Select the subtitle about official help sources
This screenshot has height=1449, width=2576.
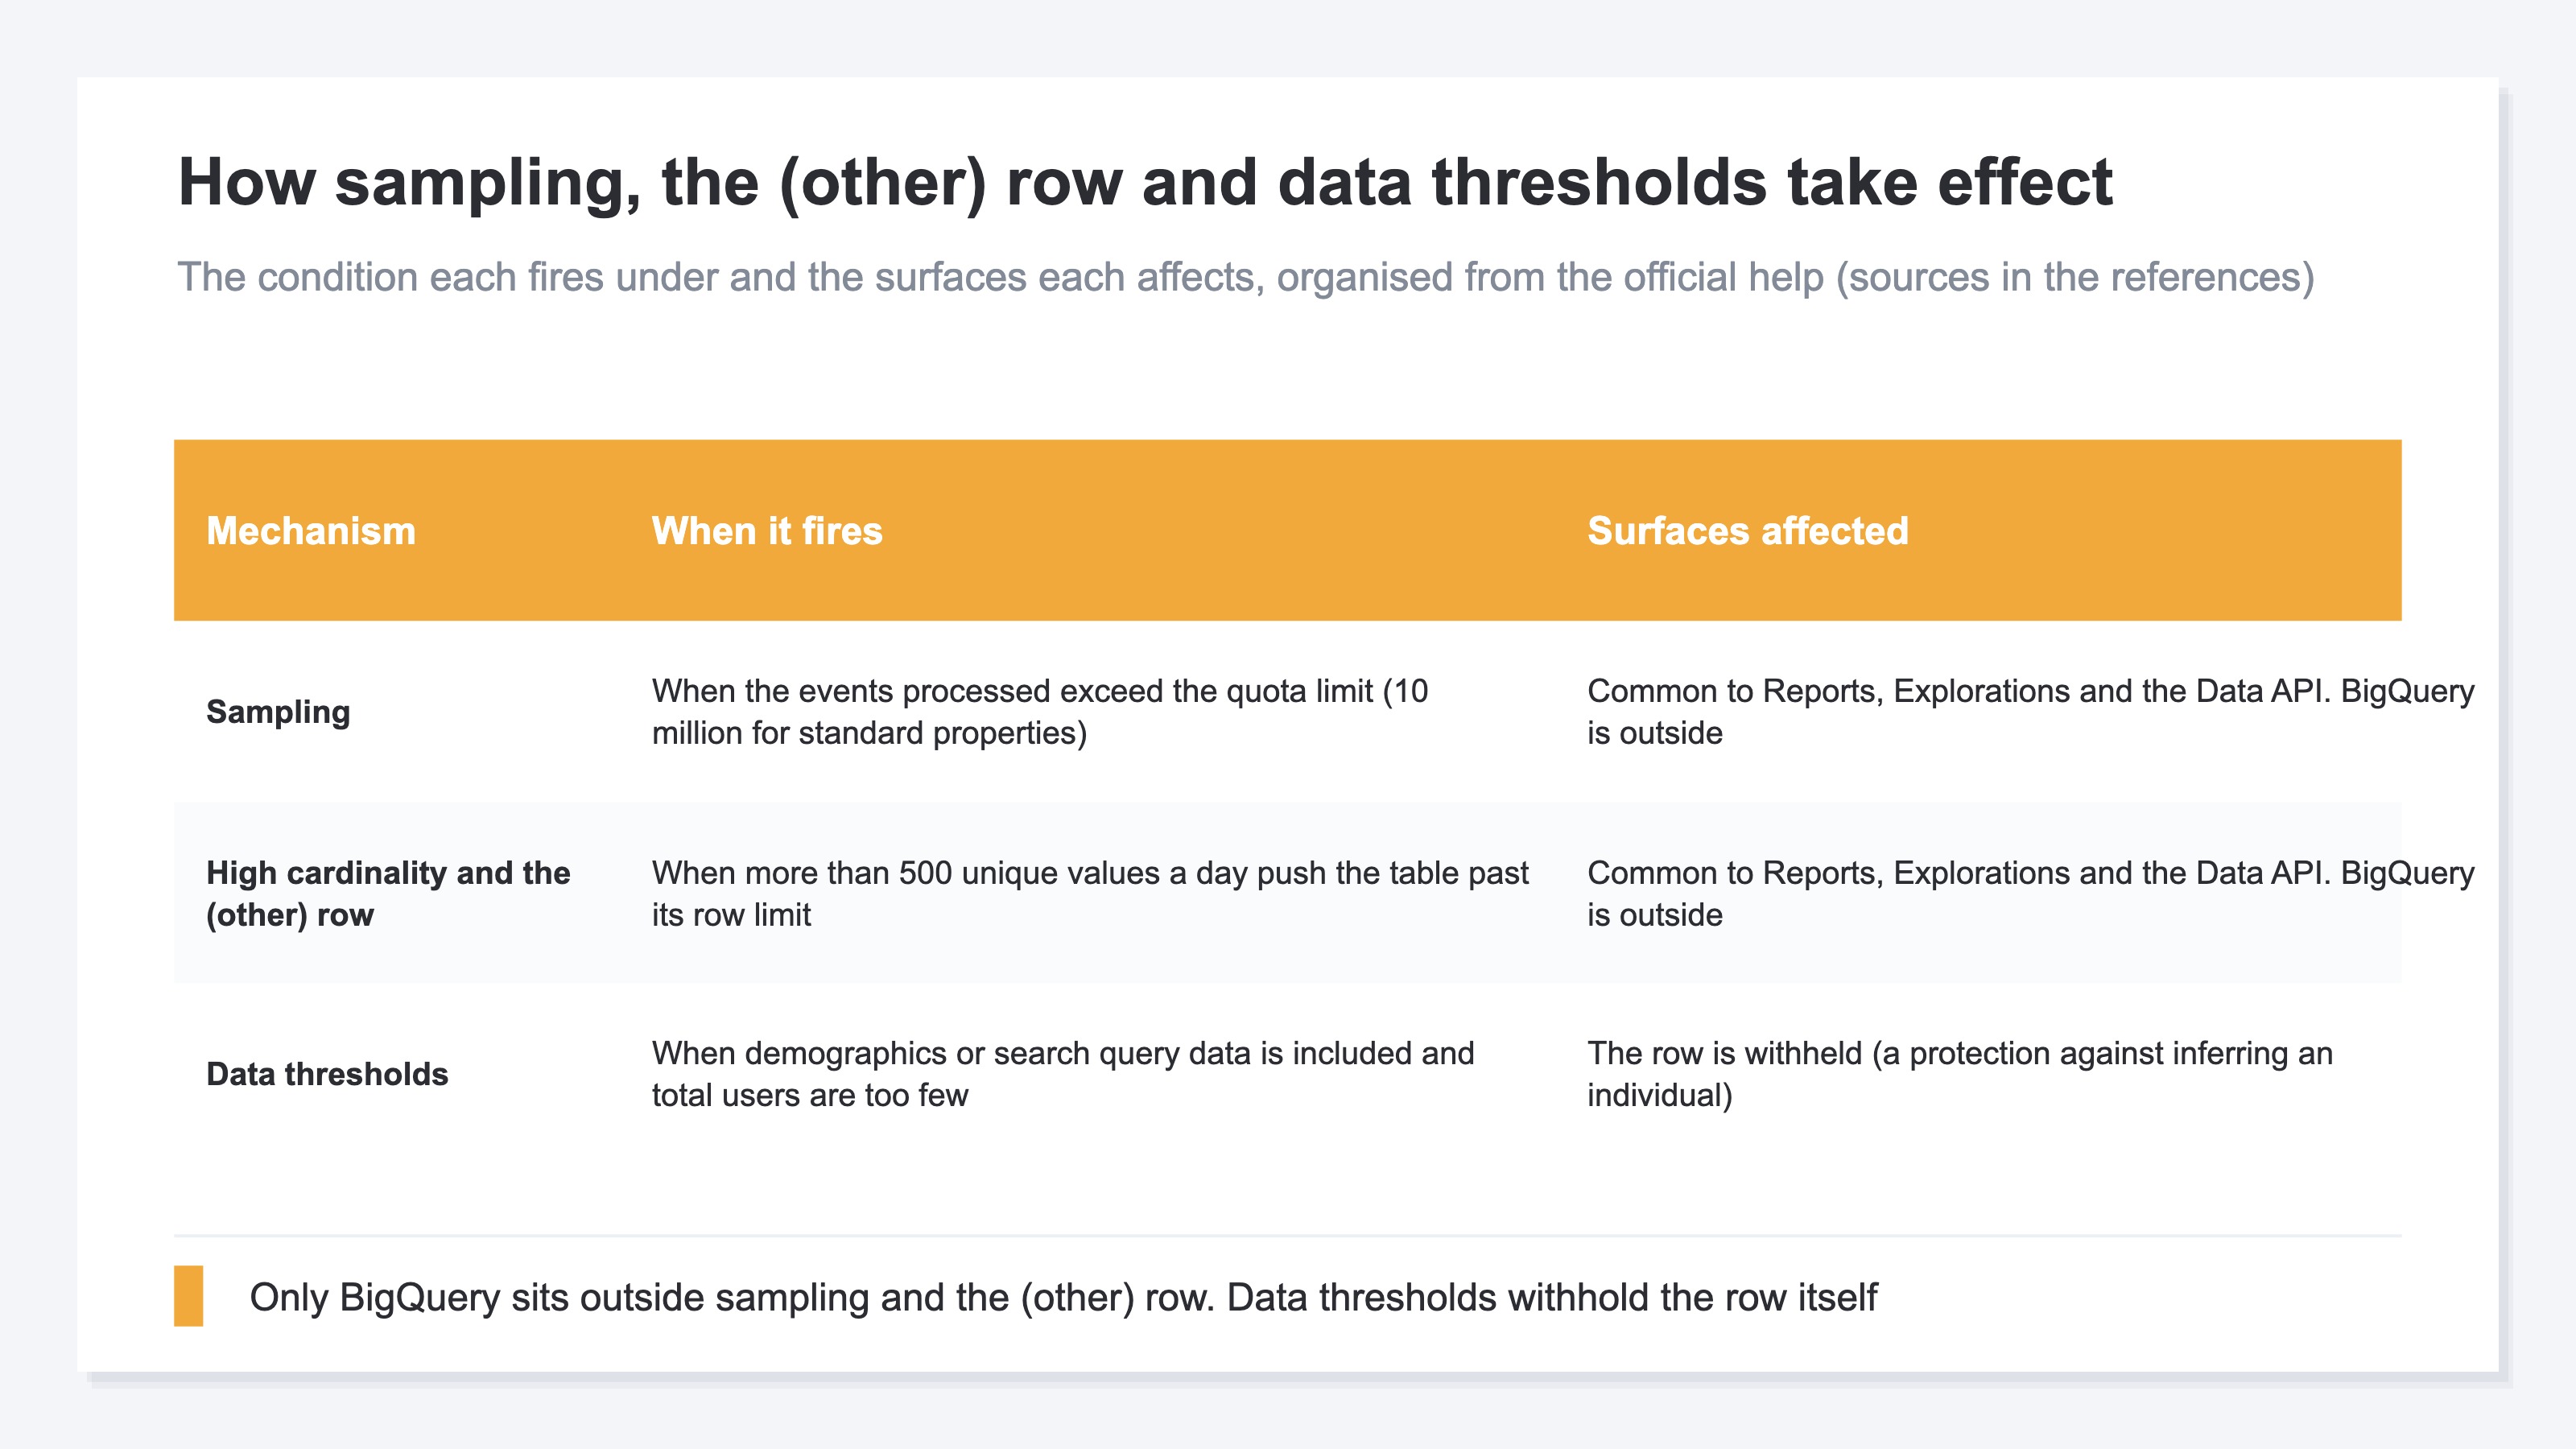coord(1246,277)
